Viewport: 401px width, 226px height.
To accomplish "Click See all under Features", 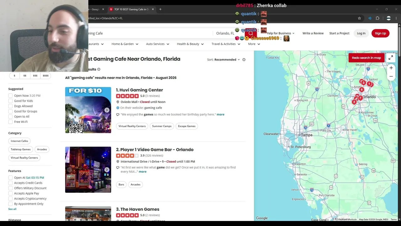I will [12, 209].
